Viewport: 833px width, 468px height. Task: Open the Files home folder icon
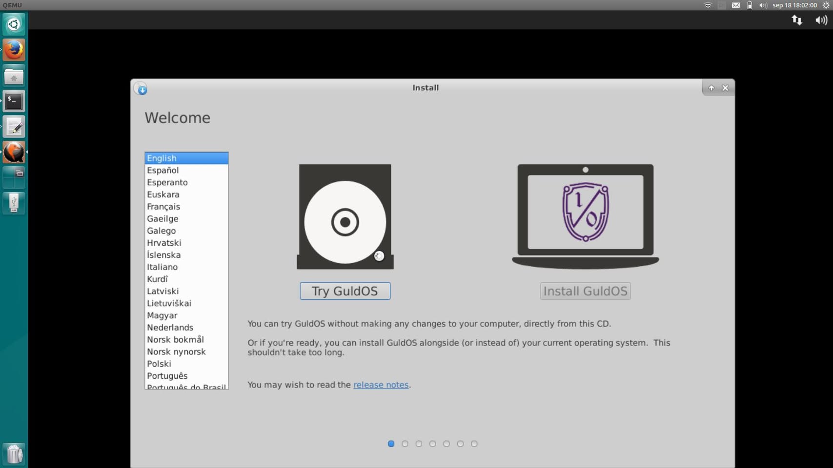click(14, 76)
